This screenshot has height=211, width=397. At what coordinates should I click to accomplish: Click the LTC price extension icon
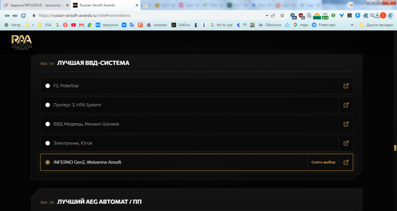(x=325, y=16)
